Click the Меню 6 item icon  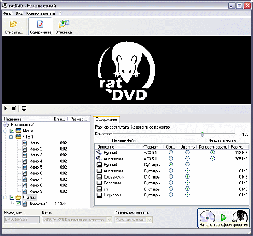coord(25,173)
